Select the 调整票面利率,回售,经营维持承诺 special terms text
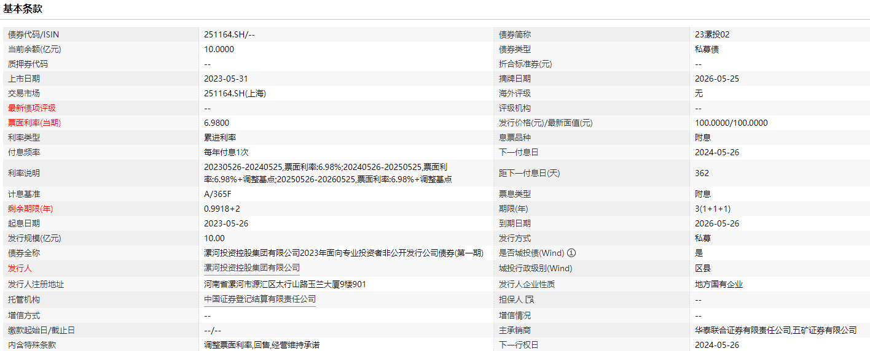This screenshot has height=351, width=870. [262, 345]
